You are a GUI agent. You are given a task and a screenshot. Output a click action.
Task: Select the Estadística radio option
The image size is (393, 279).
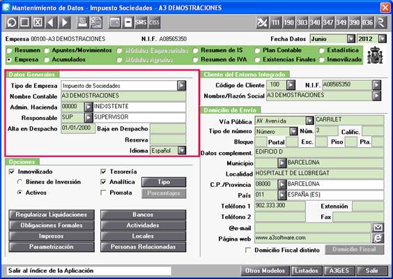pyautogui.click(x=321, y=50)
